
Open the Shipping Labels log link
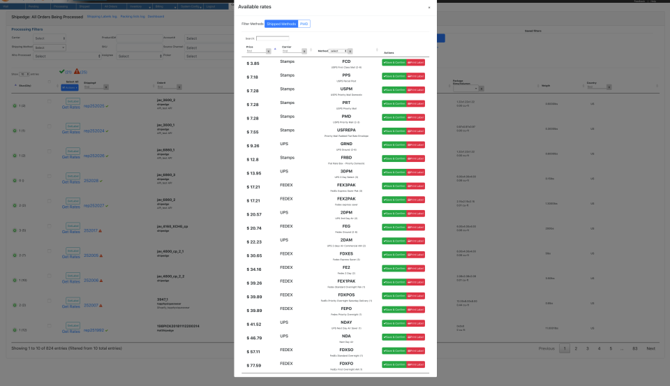tap(102, 17)
